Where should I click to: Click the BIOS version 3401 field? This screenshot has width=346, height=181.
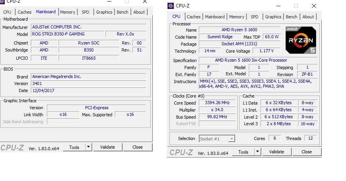point(89,83)
